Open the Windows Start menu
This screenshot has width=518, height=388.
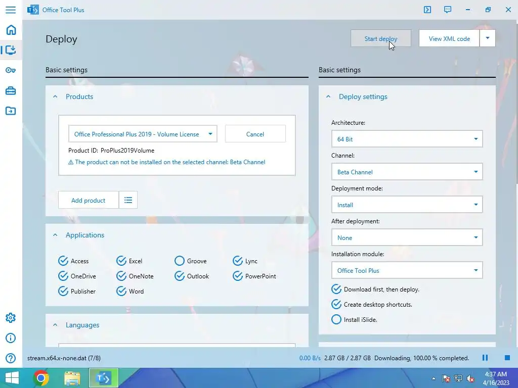pyautogui.click(x=12, y=378)
